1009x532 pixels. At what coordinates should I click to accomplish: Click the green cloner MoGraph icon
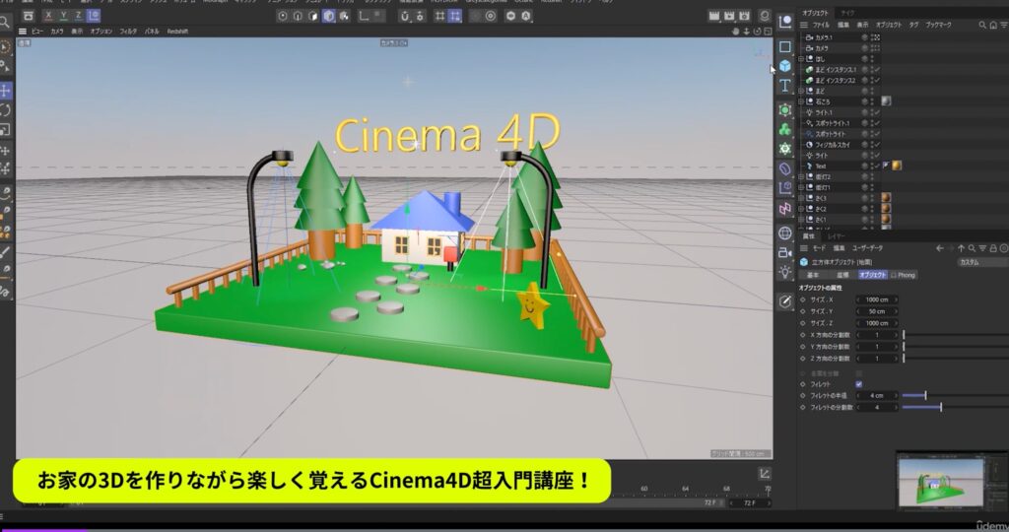point(785,129)
